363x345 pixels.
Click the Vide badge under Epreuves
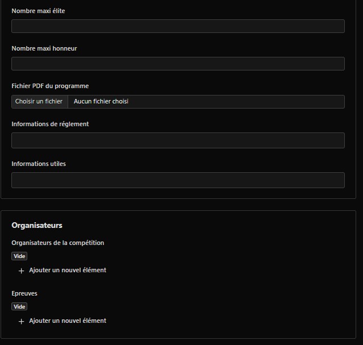(x=19, y=307)
